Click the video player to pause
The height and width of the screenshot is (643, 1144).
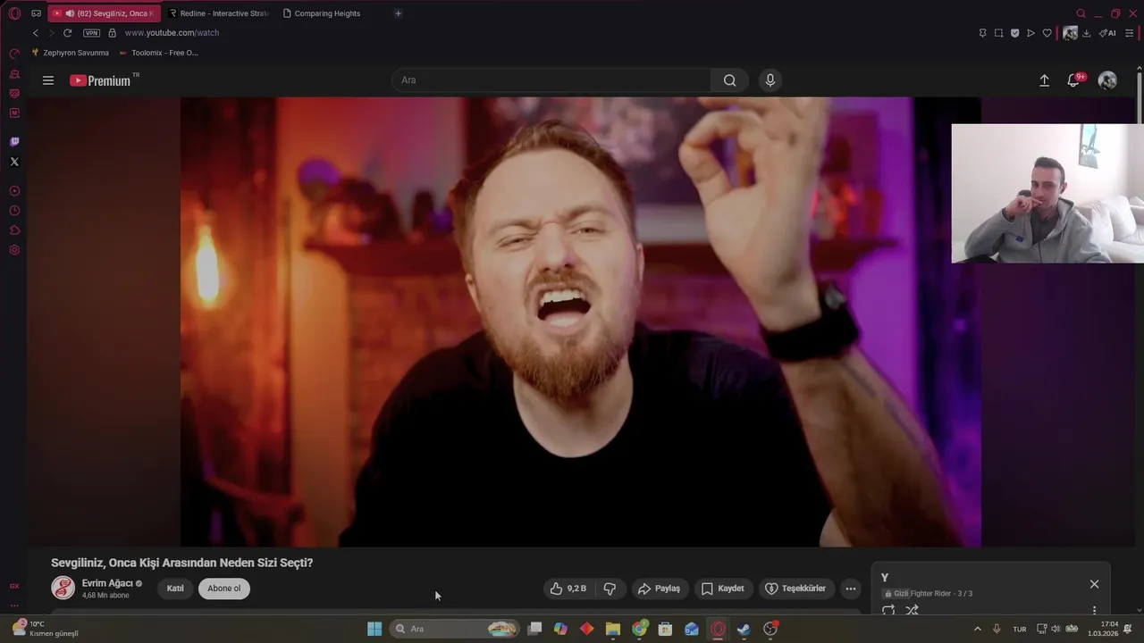click(581, 321)
